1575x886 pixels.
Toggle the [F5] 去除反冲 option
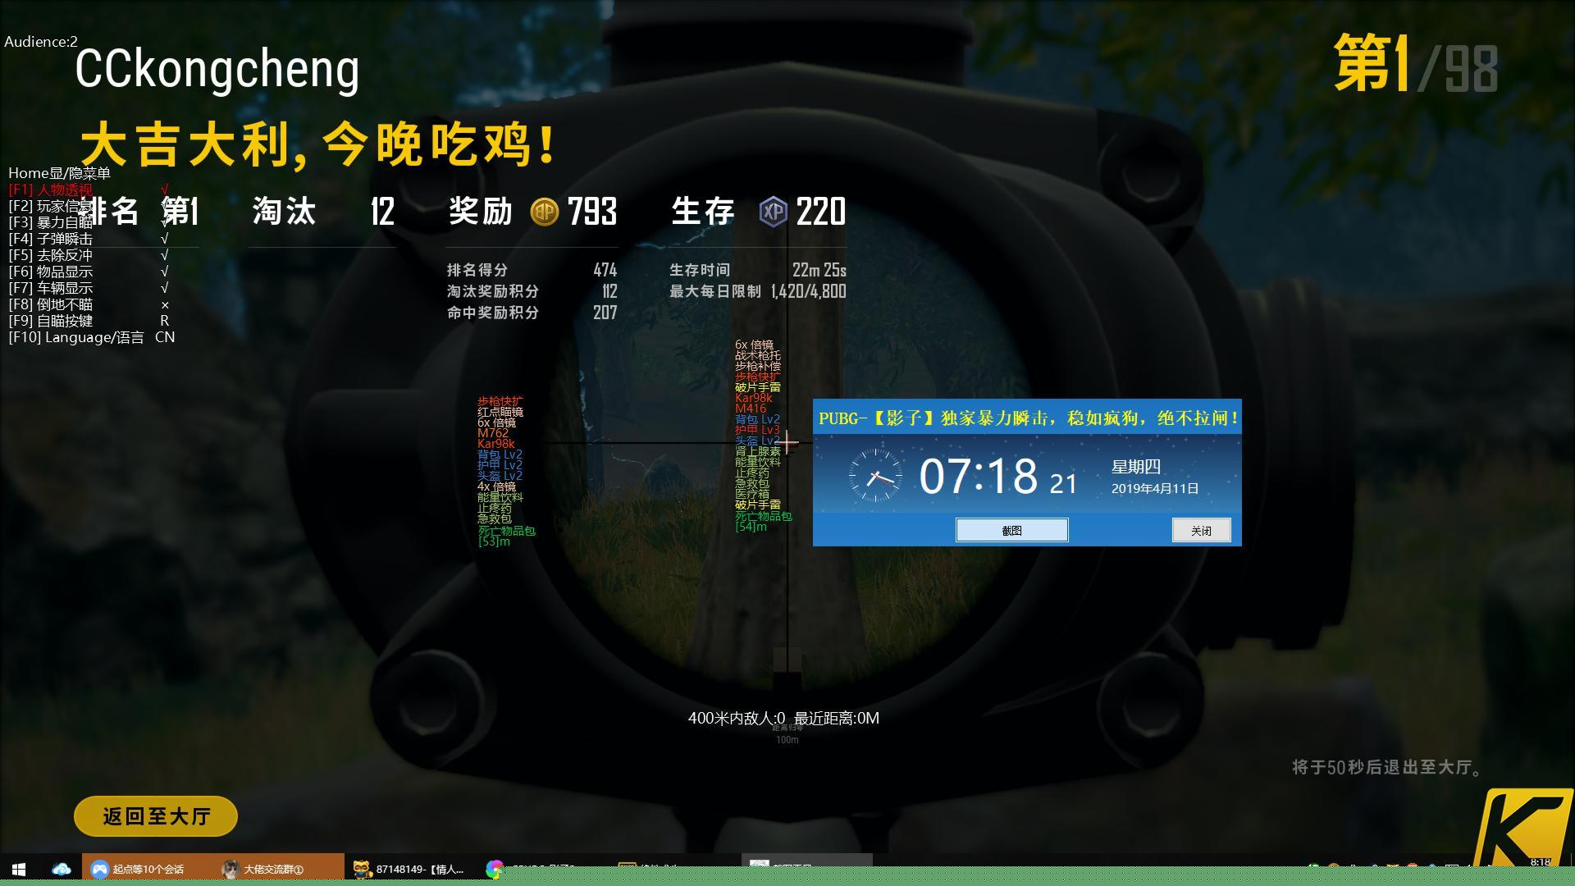point(89,255)
